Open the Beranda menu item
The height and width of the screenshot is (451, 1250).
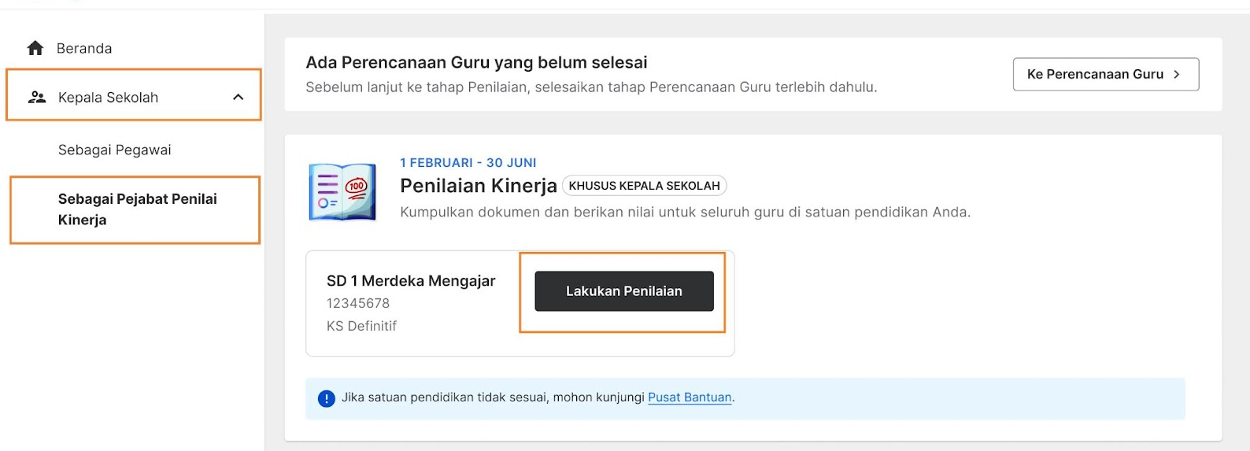tap(84, 48)
